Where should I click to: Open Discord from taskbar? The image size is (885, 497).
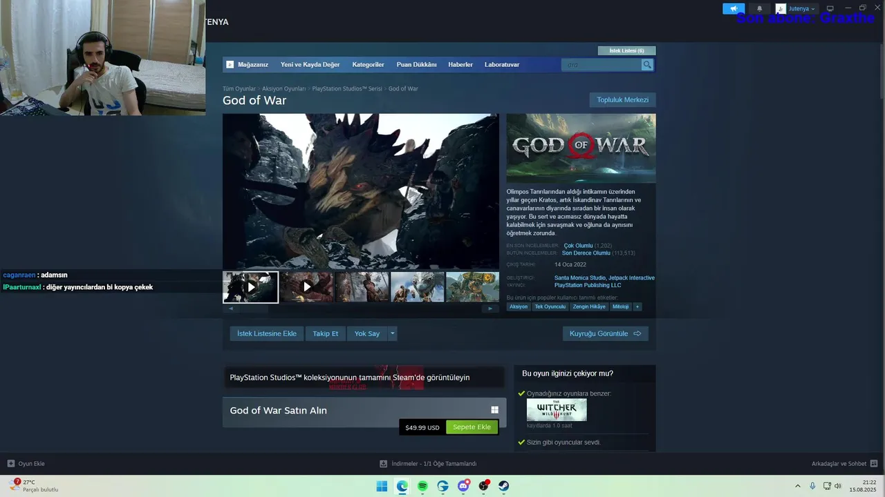point(463,486)
